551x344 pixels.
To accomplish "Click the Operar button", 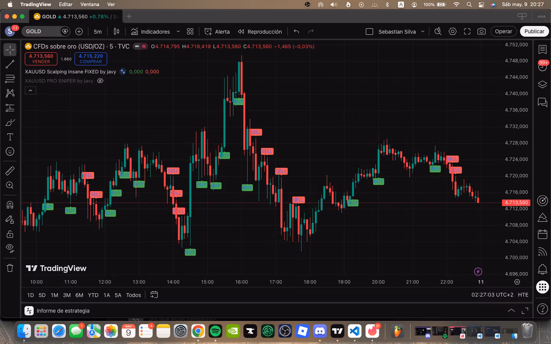I will coord(504,31).
